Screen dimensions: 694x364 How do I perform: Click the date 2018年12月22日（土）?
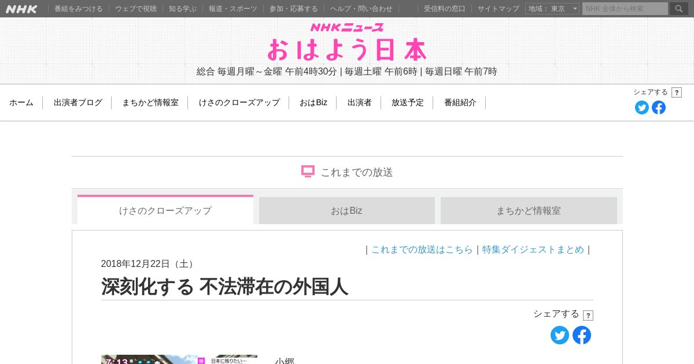[x=149, y=264]
